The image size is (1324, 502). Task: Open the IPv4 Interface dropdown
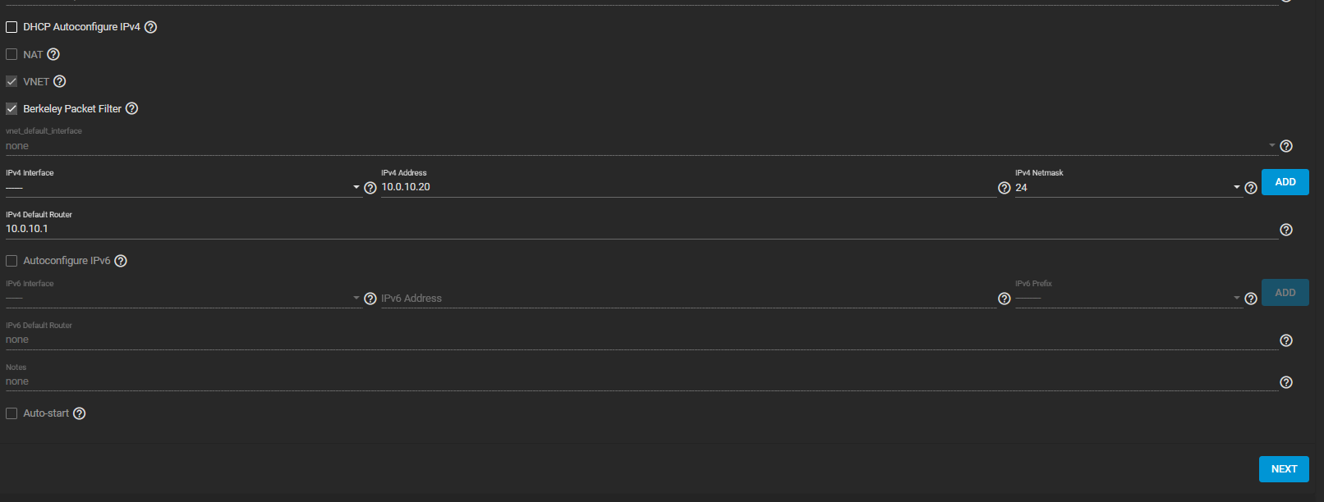coord(183,187)
